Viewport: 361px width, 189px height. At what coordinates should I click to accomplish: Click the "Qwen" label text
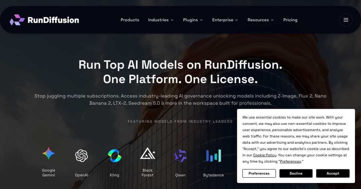[x=180, y=175]
